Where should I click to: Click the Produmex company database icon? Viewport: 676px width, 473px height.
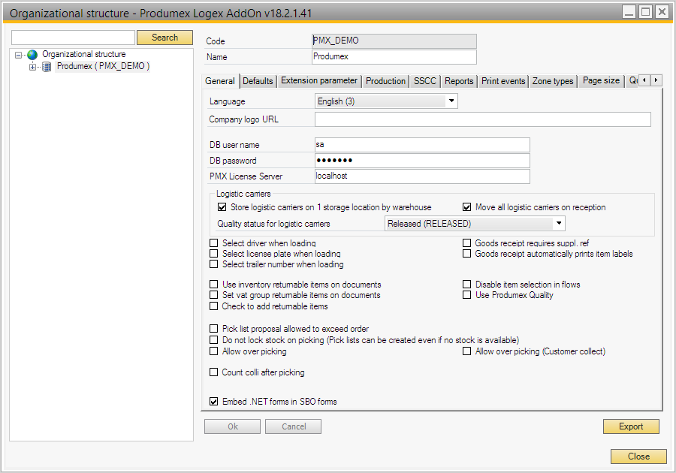pos(47,67)
